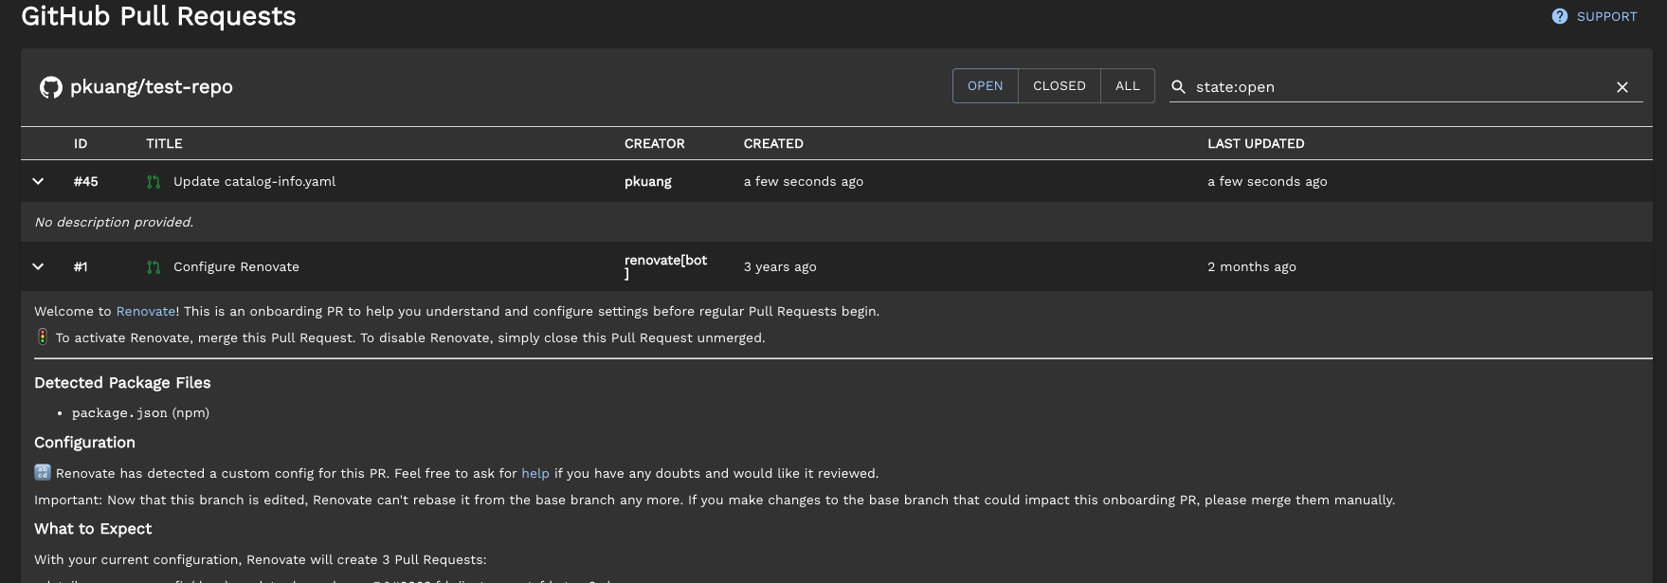1667x583 pixels.
Task: Open the SUPPORT link
Action: tap(1606, 16)
